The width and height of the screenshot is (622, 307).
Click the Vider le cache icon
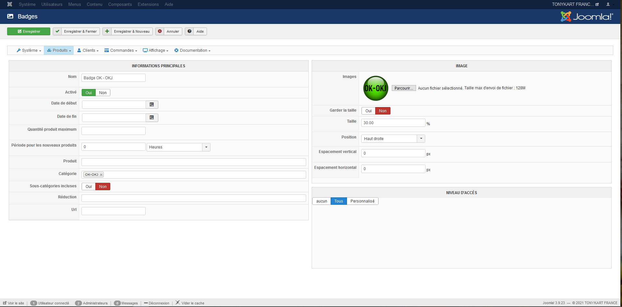[177, 303]
